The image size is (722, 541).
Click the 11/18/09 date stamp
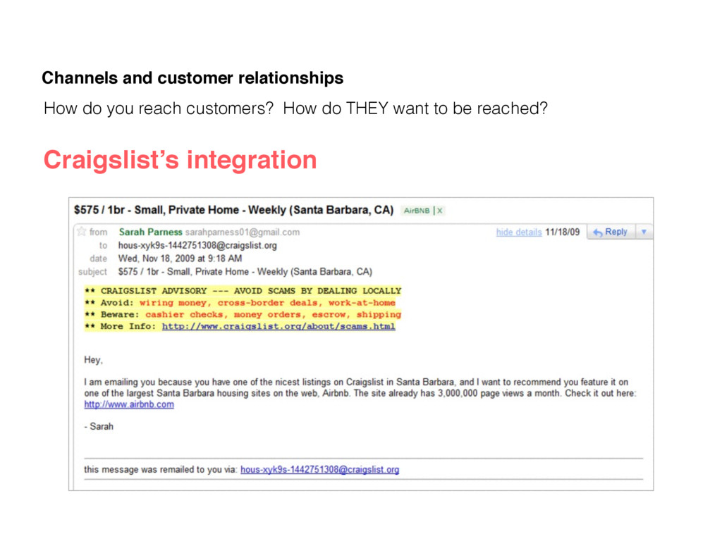tap(562, 232)
